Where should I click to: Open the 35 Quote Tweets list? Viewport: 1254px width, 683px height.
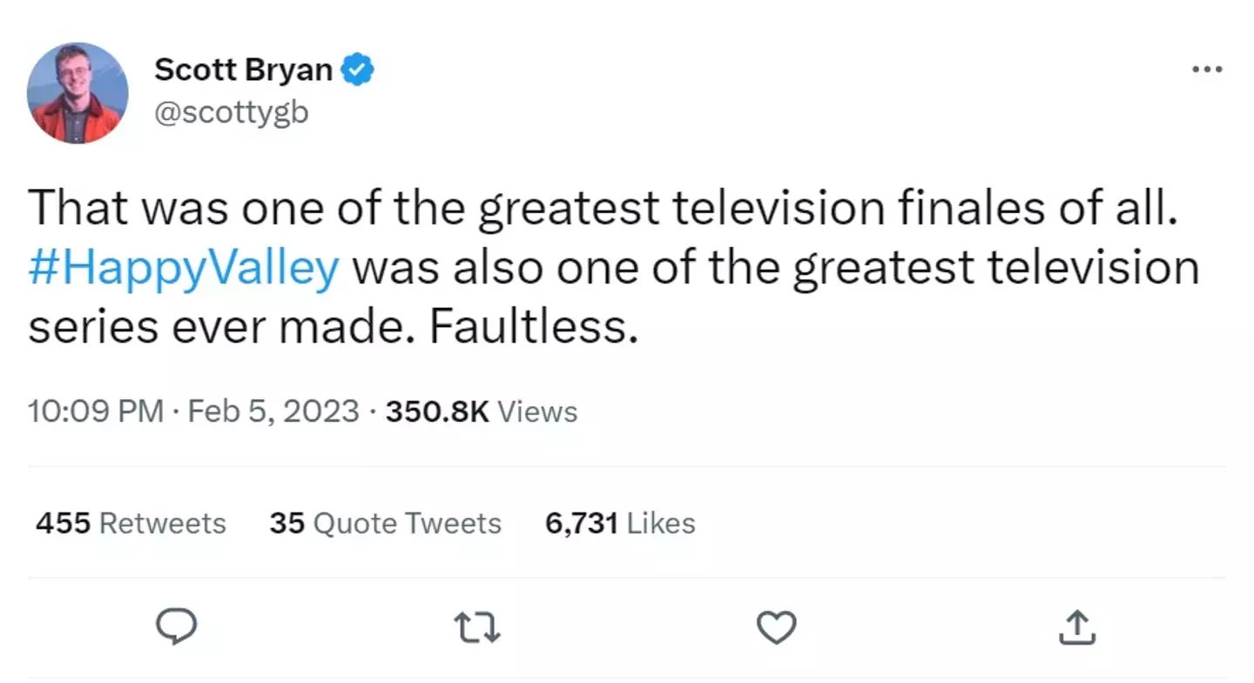[x=385, y=523]
